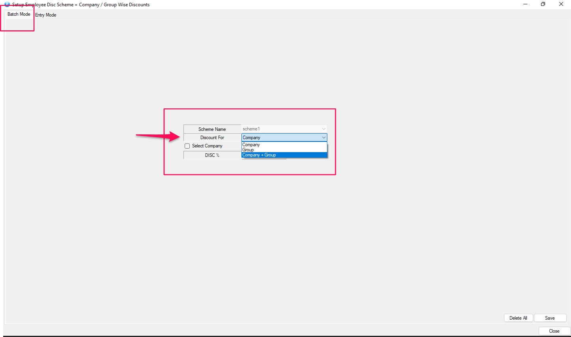This screenshot has height=337, width=571.
Task: Click the Close button at bottom right
Action: 554,331
